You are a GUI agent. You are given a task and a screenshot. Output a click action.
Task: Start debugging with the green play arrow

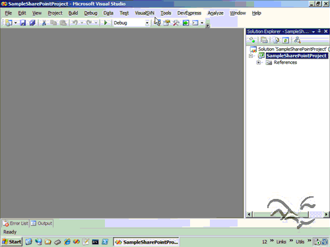coord(106,22)
